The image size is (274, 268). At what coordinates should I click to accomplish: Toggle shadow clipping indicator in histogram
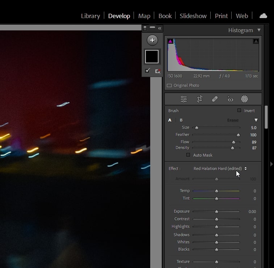(x=170, y=41)
